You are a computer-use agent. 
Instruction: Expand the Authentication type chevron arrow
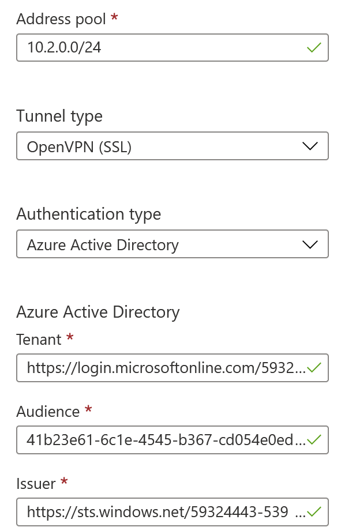coord(310,244)
